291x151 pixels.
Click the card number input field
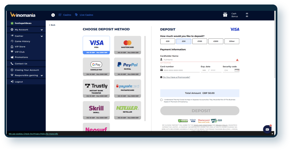(x=180, y=70)
